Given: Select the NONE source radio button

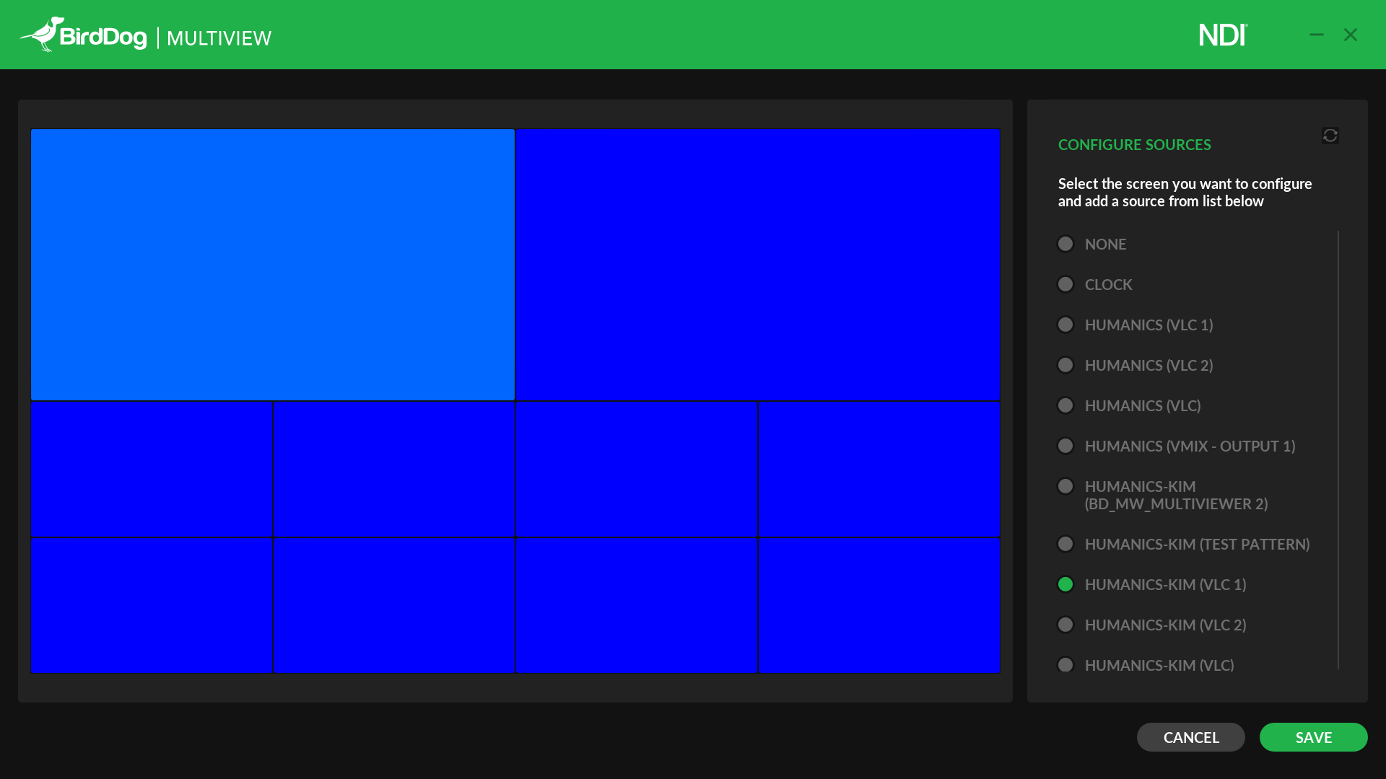Looking at the screenshot, I should pyautogui.click(x=1065, y=244).
